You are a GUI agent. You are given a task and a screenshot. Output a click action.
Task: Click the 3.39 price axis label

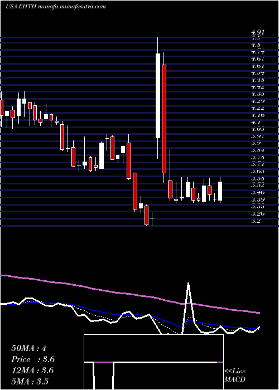(x=258, y=199)
